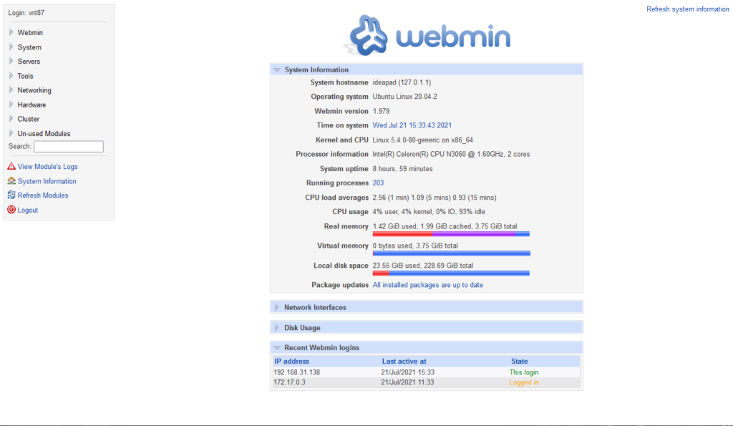733x426 pixels.
Task: Click the Logout link
Action: click(28, 210)
